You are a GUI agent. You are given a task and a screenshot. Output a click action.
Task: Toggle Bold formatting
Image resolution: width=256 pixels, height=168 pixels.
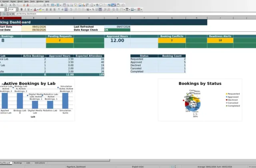tap(21, 10)
